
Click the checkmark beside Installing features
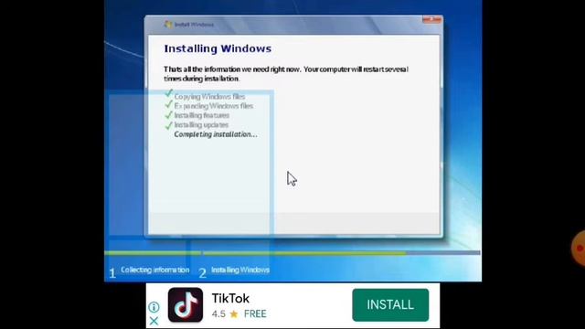pos(168,115)
